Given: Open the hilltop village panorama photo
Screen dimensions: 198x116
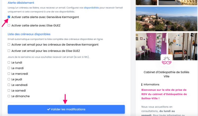Looking at the screenshot, I should tap(166, 19).
